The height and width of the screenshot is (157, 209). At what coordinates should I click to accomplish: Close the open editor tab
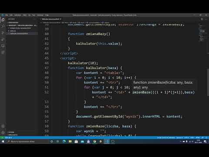(61, 19)
